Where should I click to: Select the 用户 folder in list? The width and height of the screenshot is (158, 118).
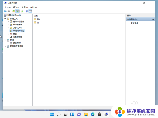37,19
